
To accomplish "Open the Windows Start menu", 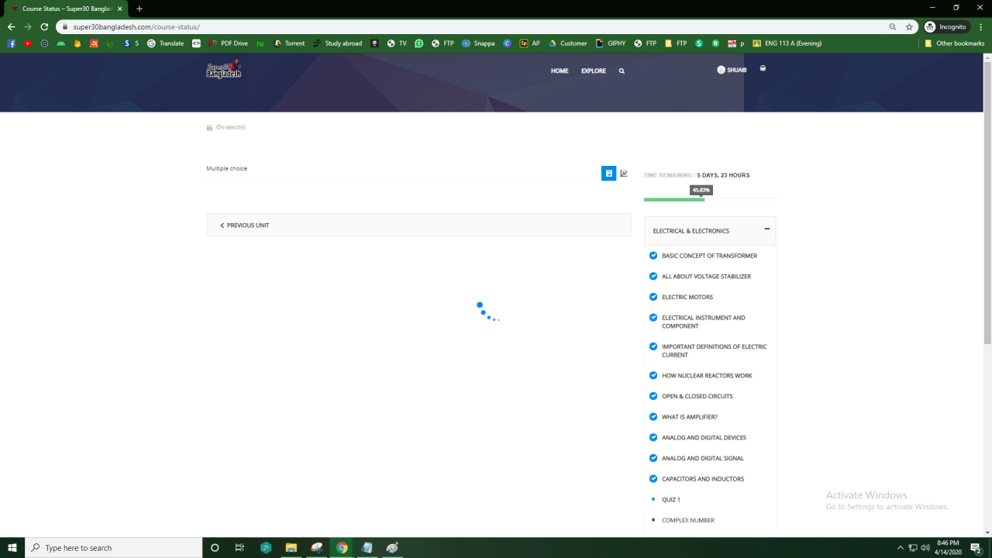I will [x=12, y=548].
